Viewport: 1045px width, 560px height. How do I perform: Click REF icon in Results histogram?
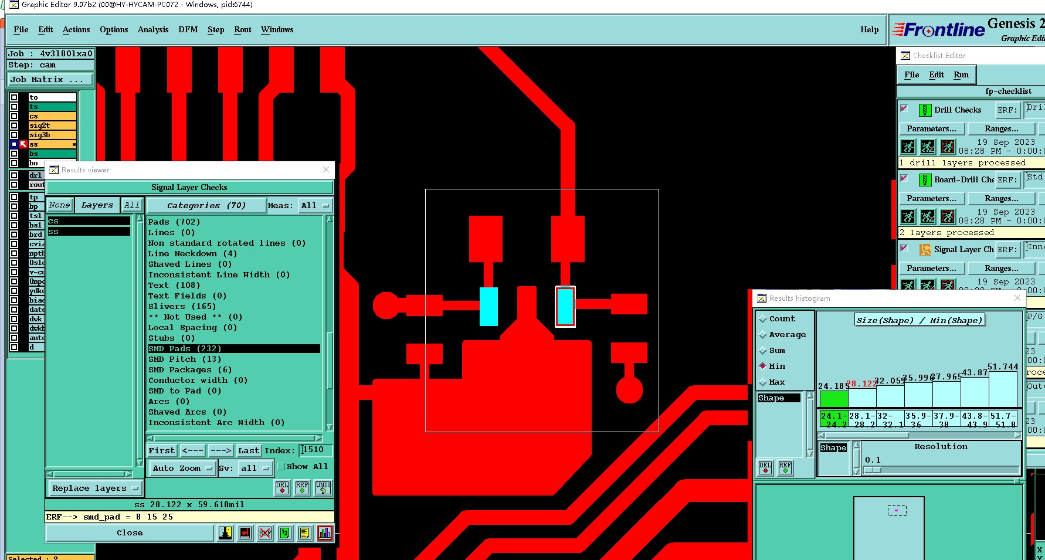pos(785,467)
